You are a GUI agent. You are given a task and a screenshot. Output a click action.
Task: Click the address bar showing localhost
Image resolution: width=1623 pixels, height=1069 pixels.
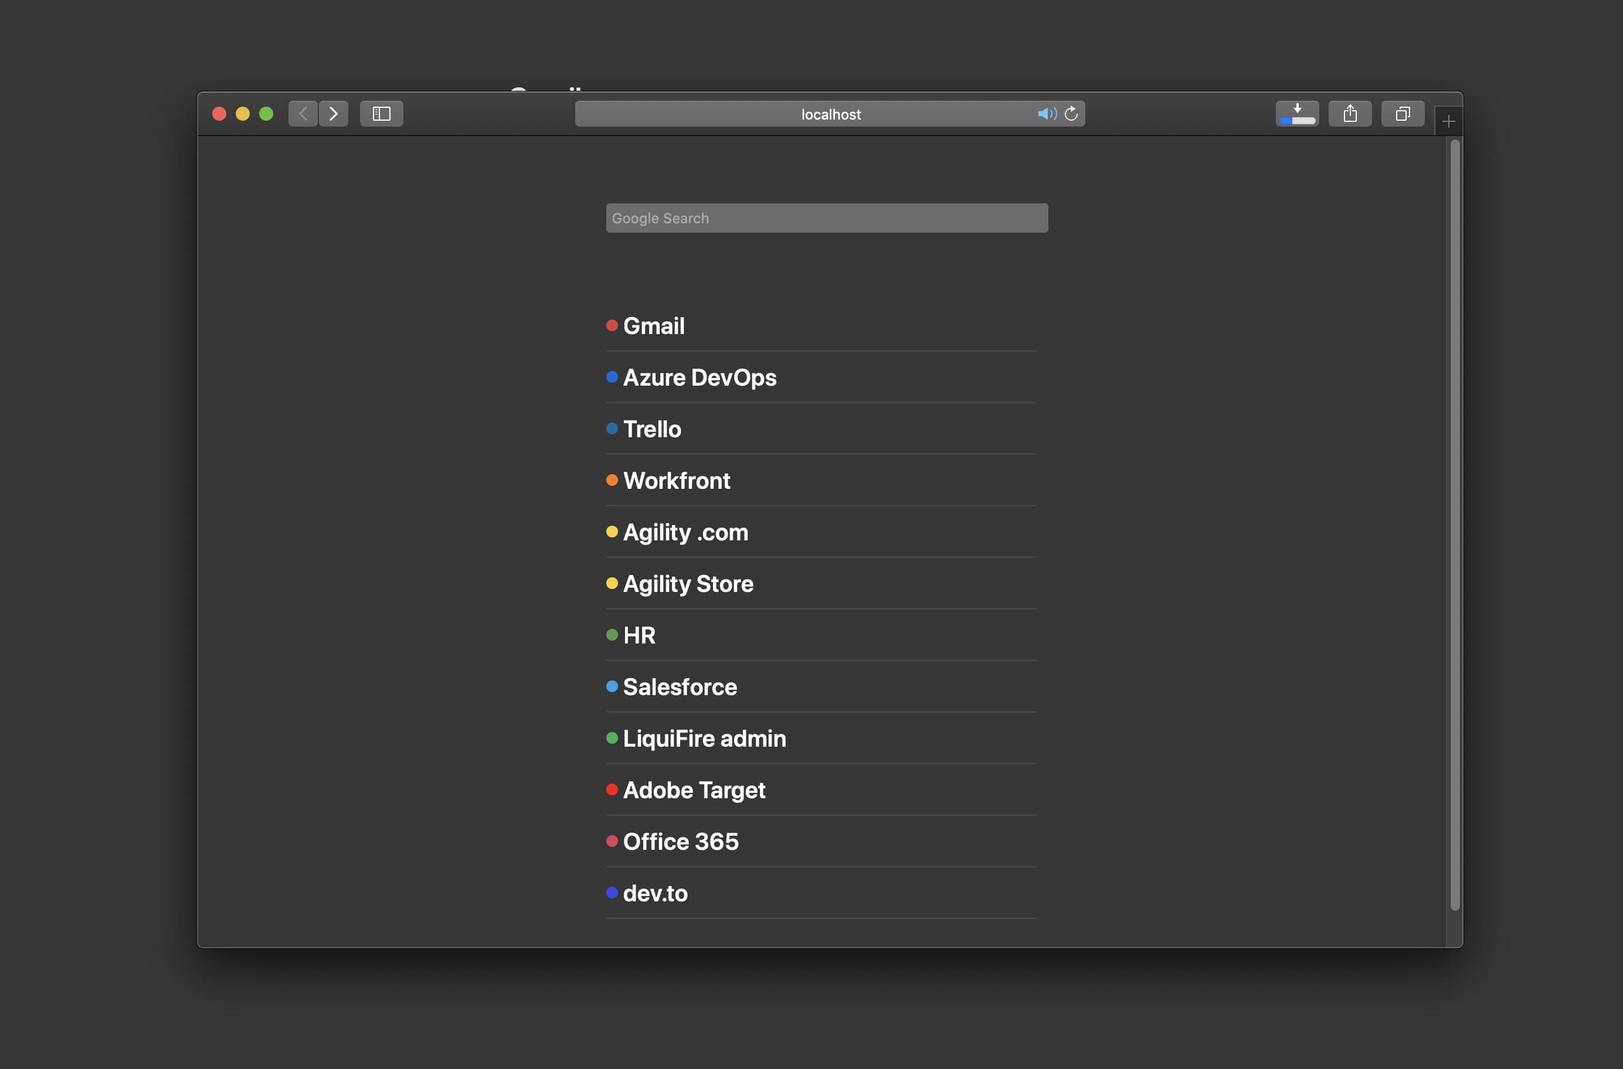tap(831, 114)
